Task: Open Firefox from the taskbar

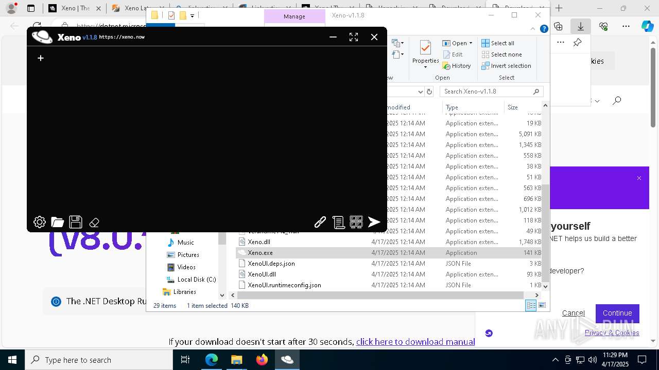Action: click(262, 360)
